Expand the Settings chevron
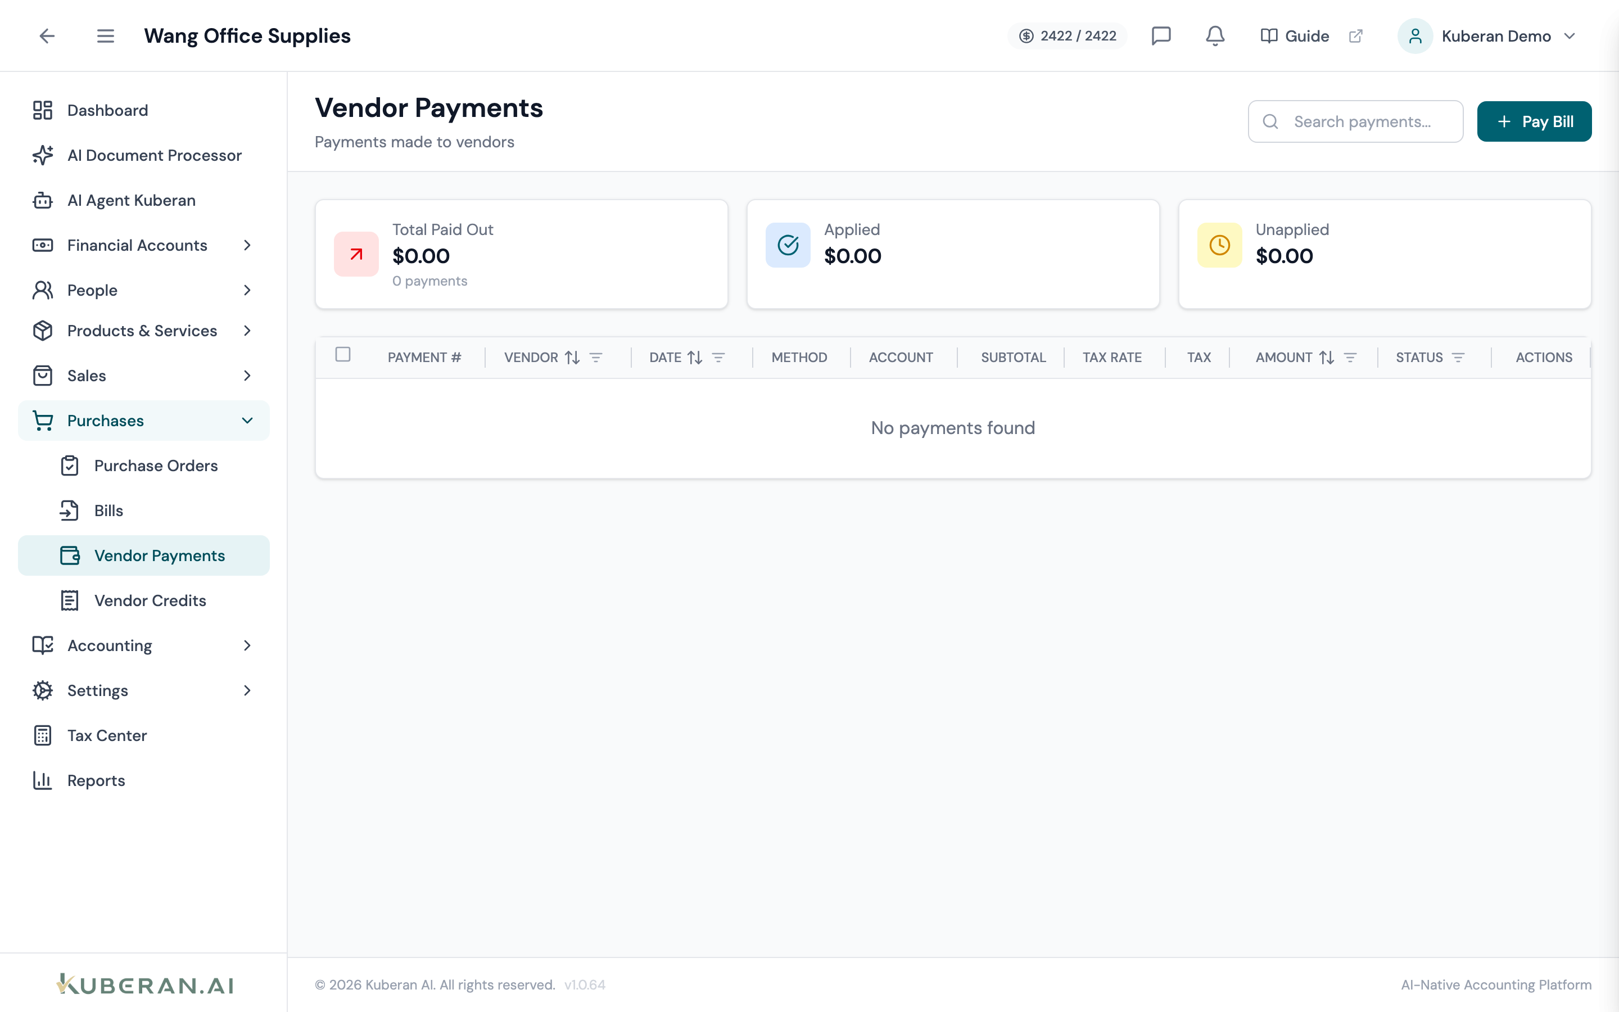The width and height of the screenshot is (1619, 1012). (x=247, y=690)
